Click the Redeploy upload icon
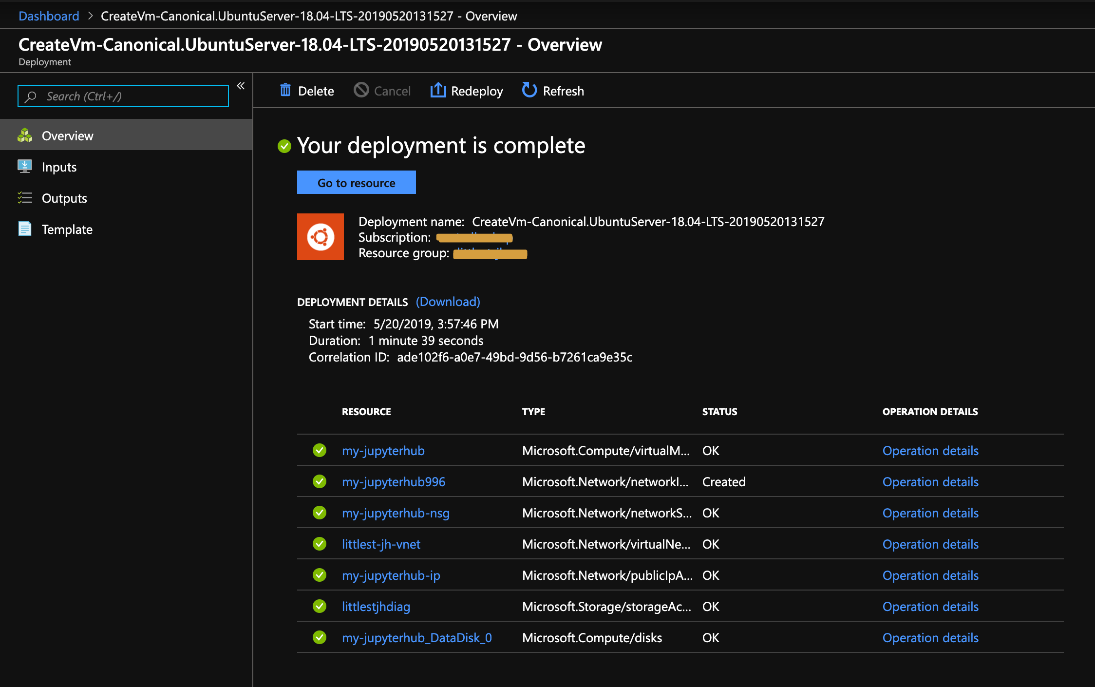Screen dimensions: 1095x687 tap(438, 90)
